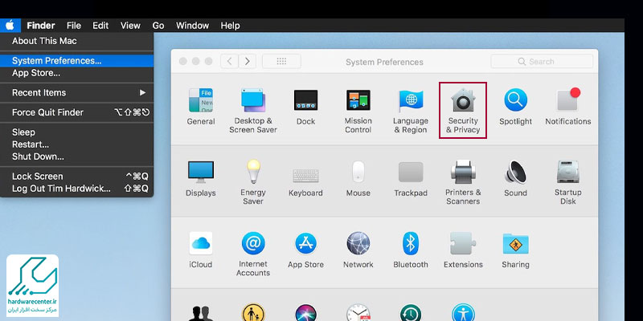Viewport: 643px width, 321px height.
Task: Open Extensions preferences
Action: (463, 250)
